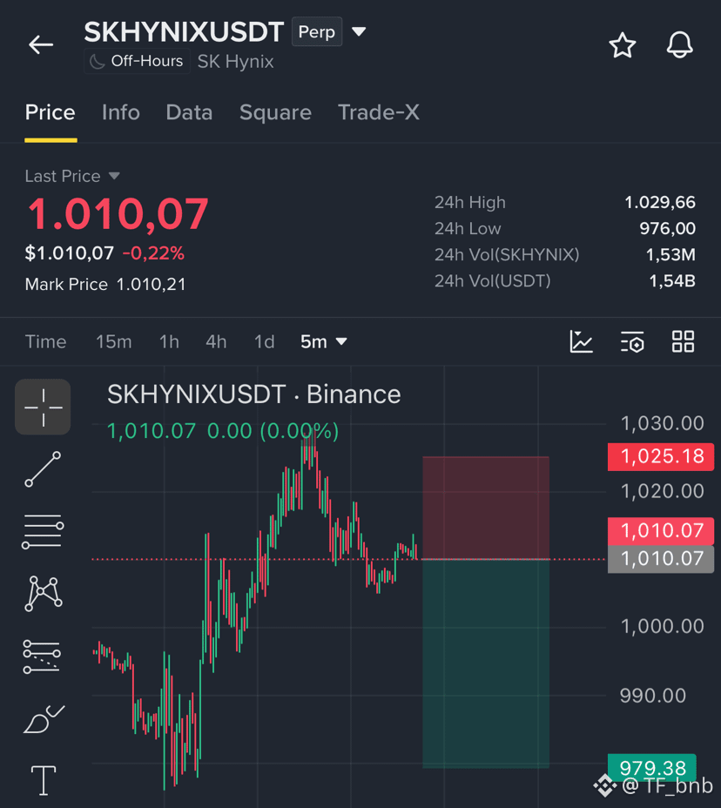This screenshot has width=721, height=808.
Task: Click the gray 1,010.07 entry price tag
Action: (661, 559)
